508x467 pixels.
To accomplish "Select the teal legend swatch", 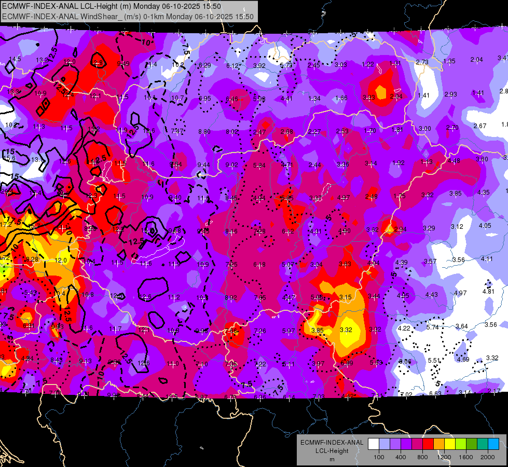I will pos(483,444).
